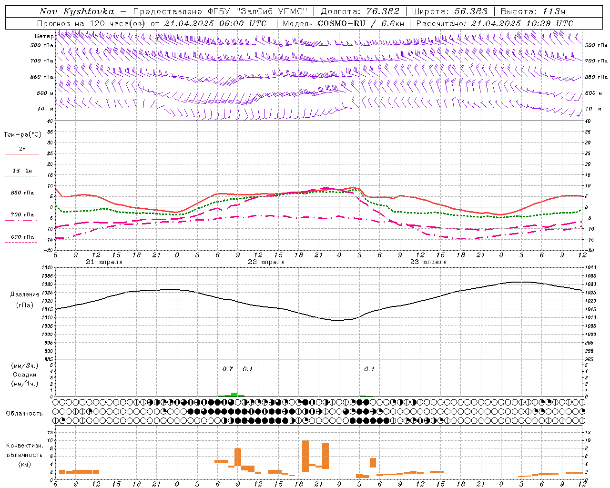Click the "23 апреля" date label
The height and width of the screenshot is (488, 610).
pyautogui.click(x=428, y=262)
